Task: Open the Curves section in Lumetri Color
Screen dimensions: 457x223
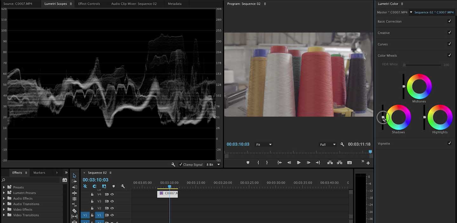Action: tap(382, 44)
